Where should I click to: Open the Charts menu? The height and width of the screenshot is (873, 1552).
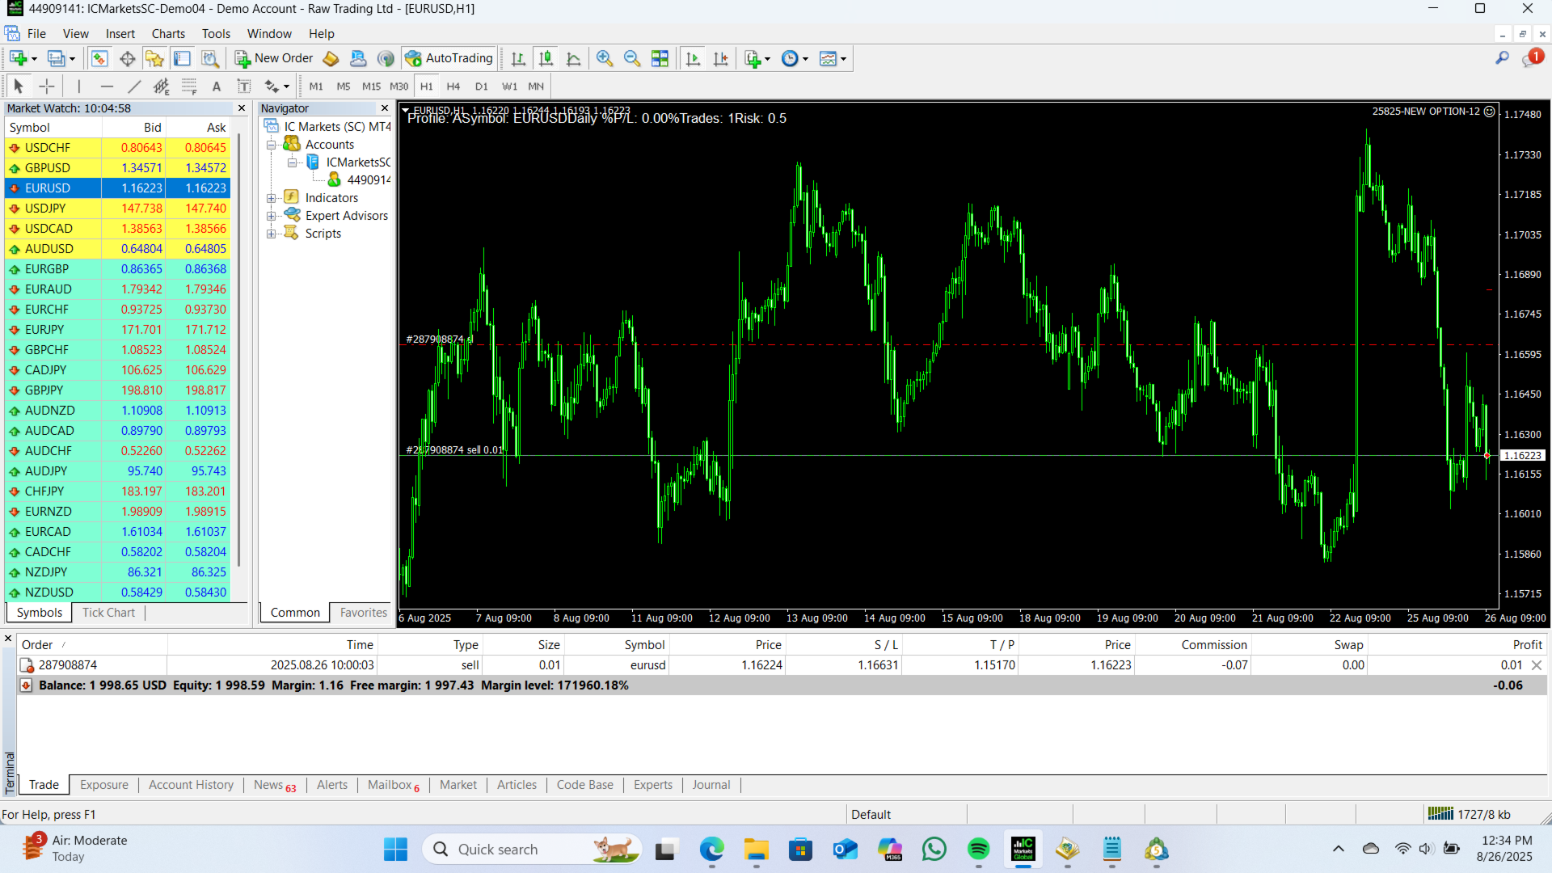click(167, 33)
